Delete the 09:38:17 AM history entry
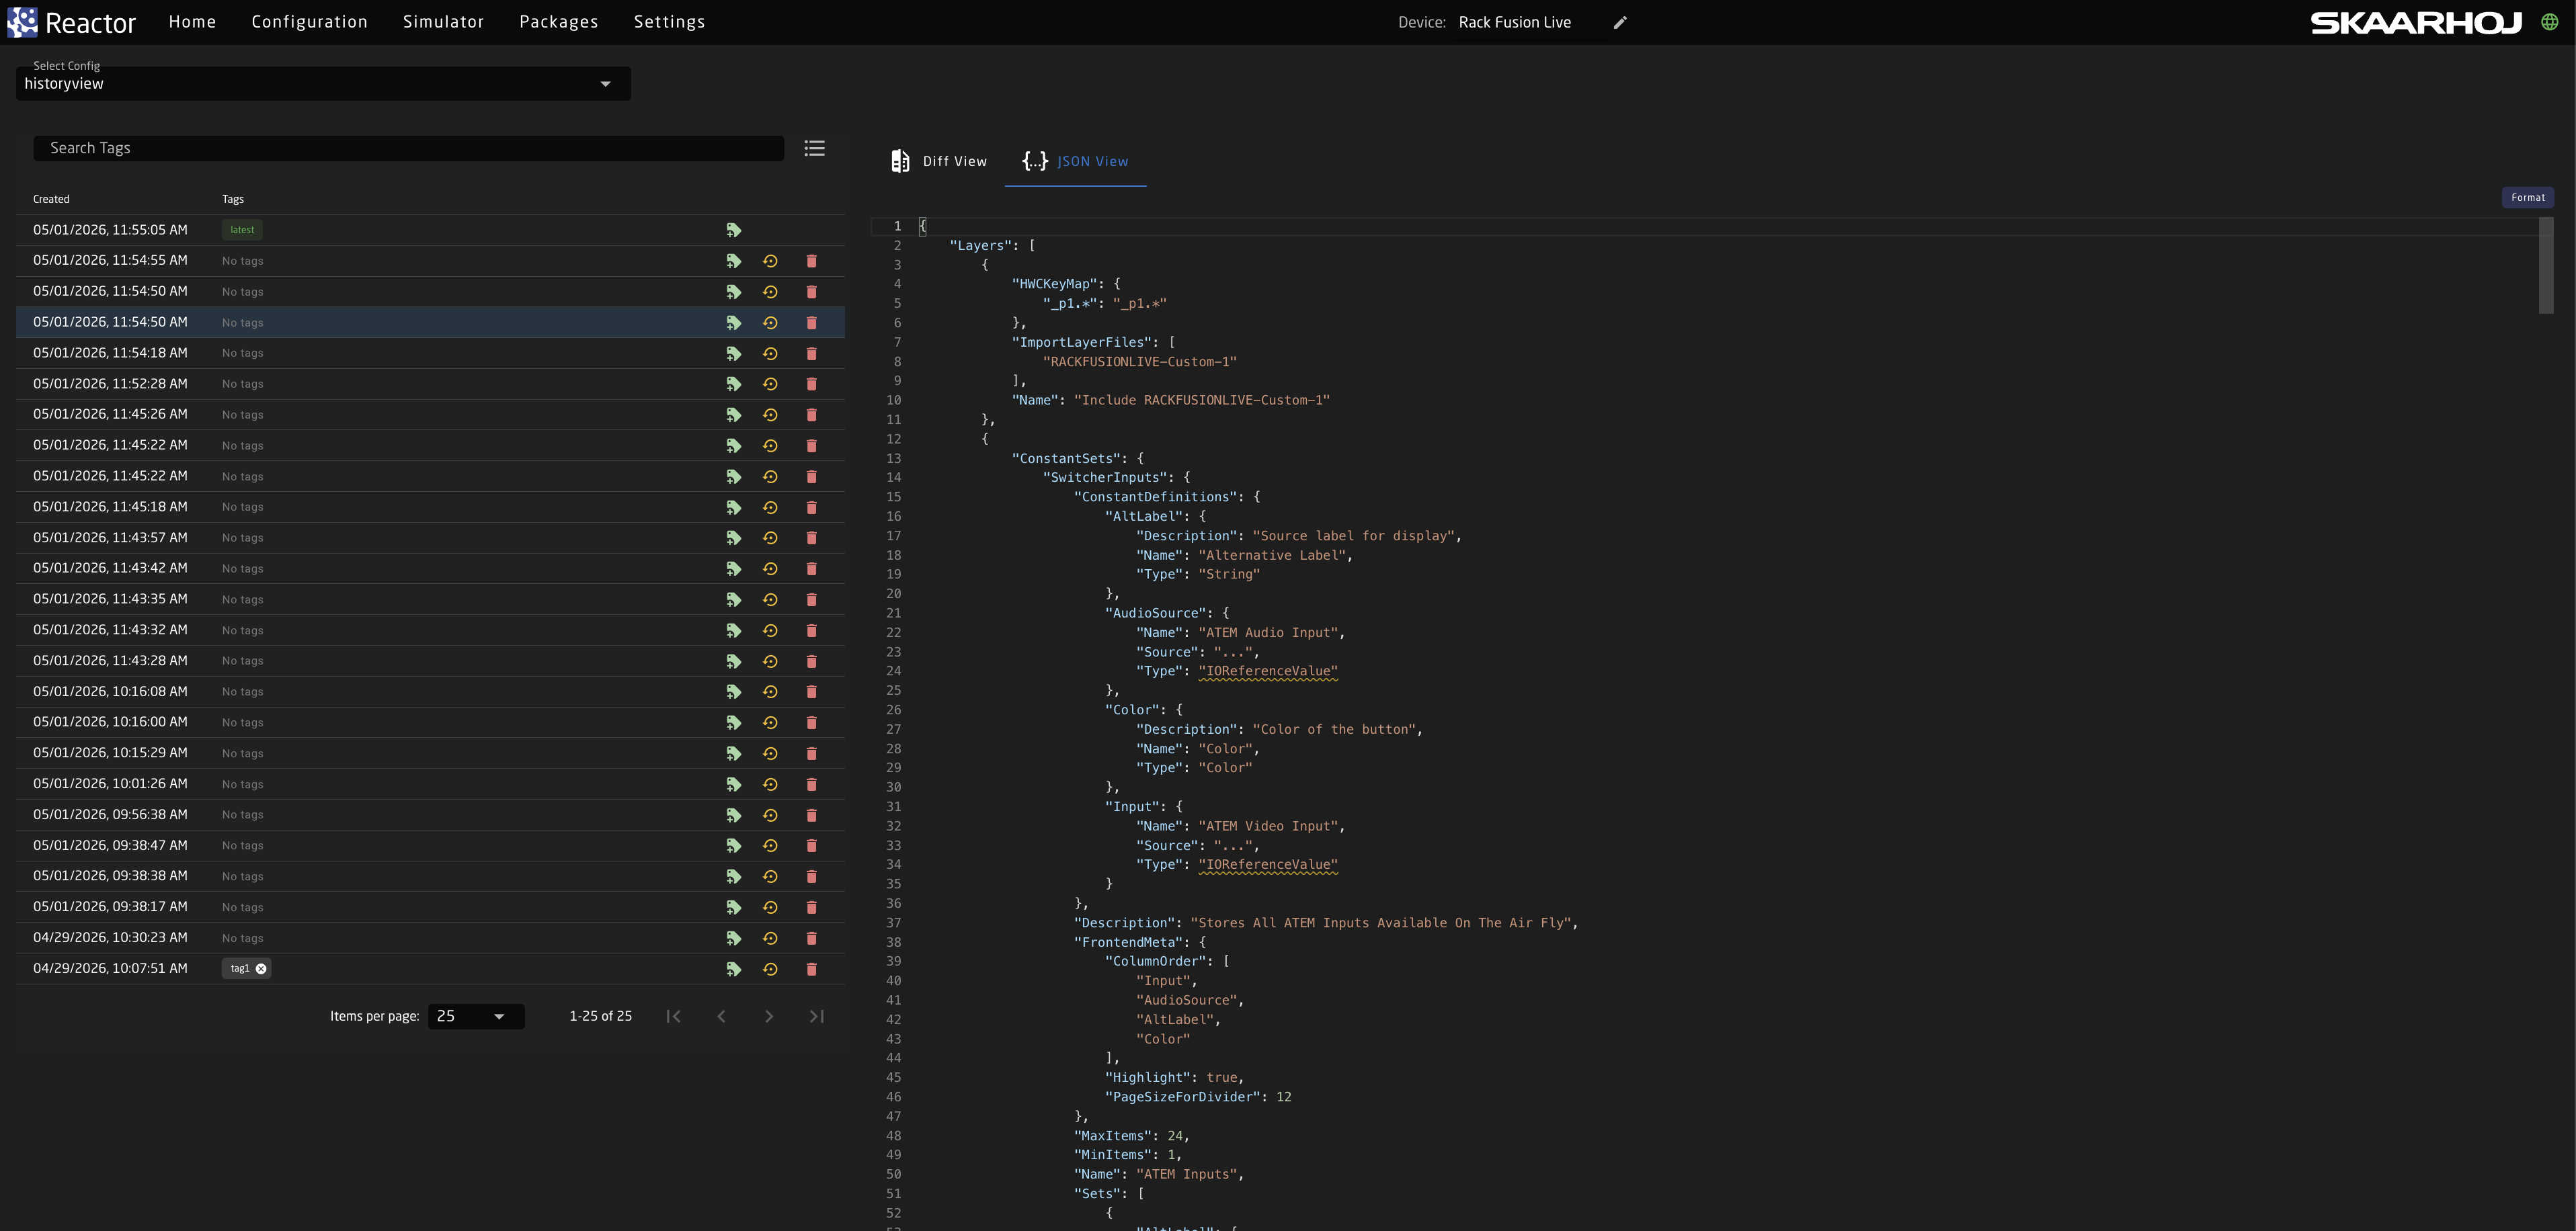This screenshot has height=1231, width=2576. tap(811, 907)
